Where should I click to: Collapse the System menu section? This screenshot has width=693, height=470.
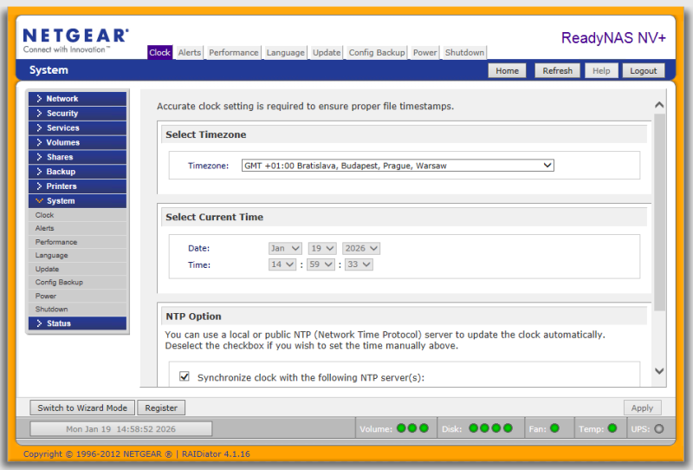(x=77, y=200)
